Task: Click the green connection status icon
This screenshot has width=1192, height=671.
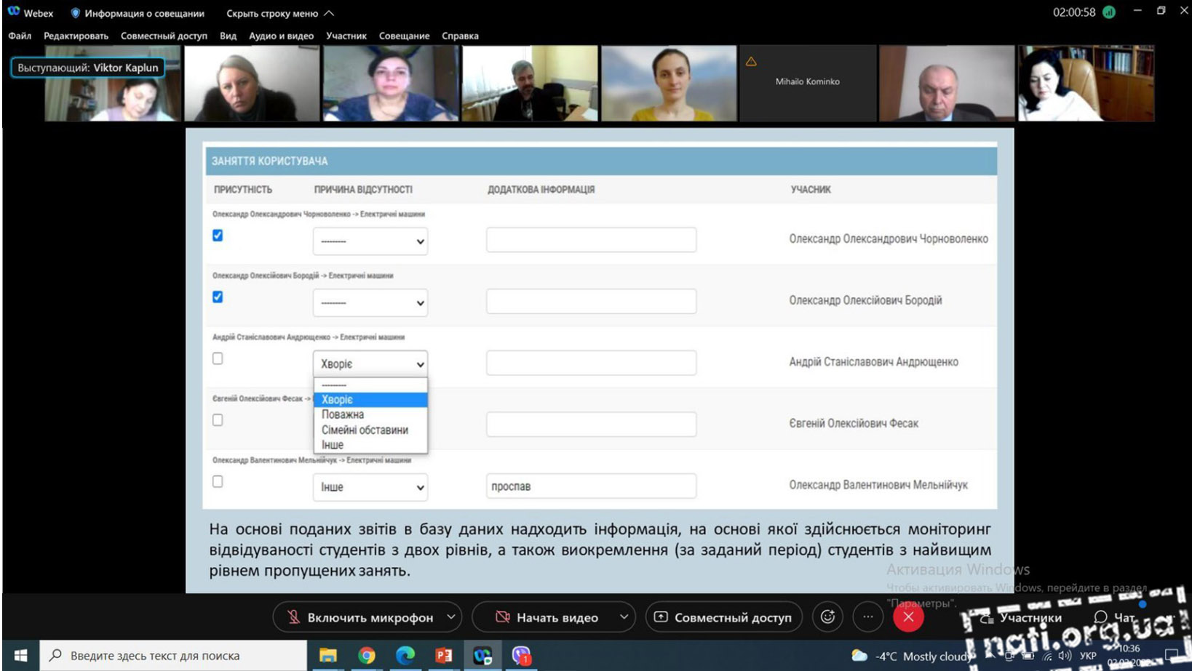Action: pos(1109,12)
